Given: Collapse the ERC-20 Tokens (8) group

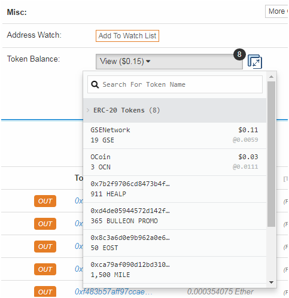Looking at the screenshot, I should 175,110.
